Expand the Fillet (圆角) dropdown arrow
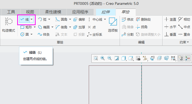Viewport: 192px width, 104px height. (70, 19)
